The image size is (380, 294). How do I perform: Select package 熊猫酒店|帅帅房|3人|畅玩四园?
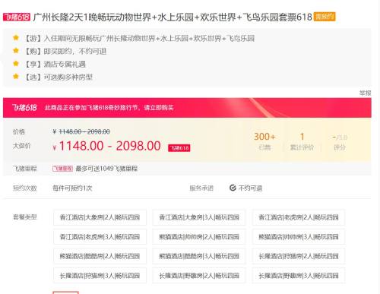(299, 237)
